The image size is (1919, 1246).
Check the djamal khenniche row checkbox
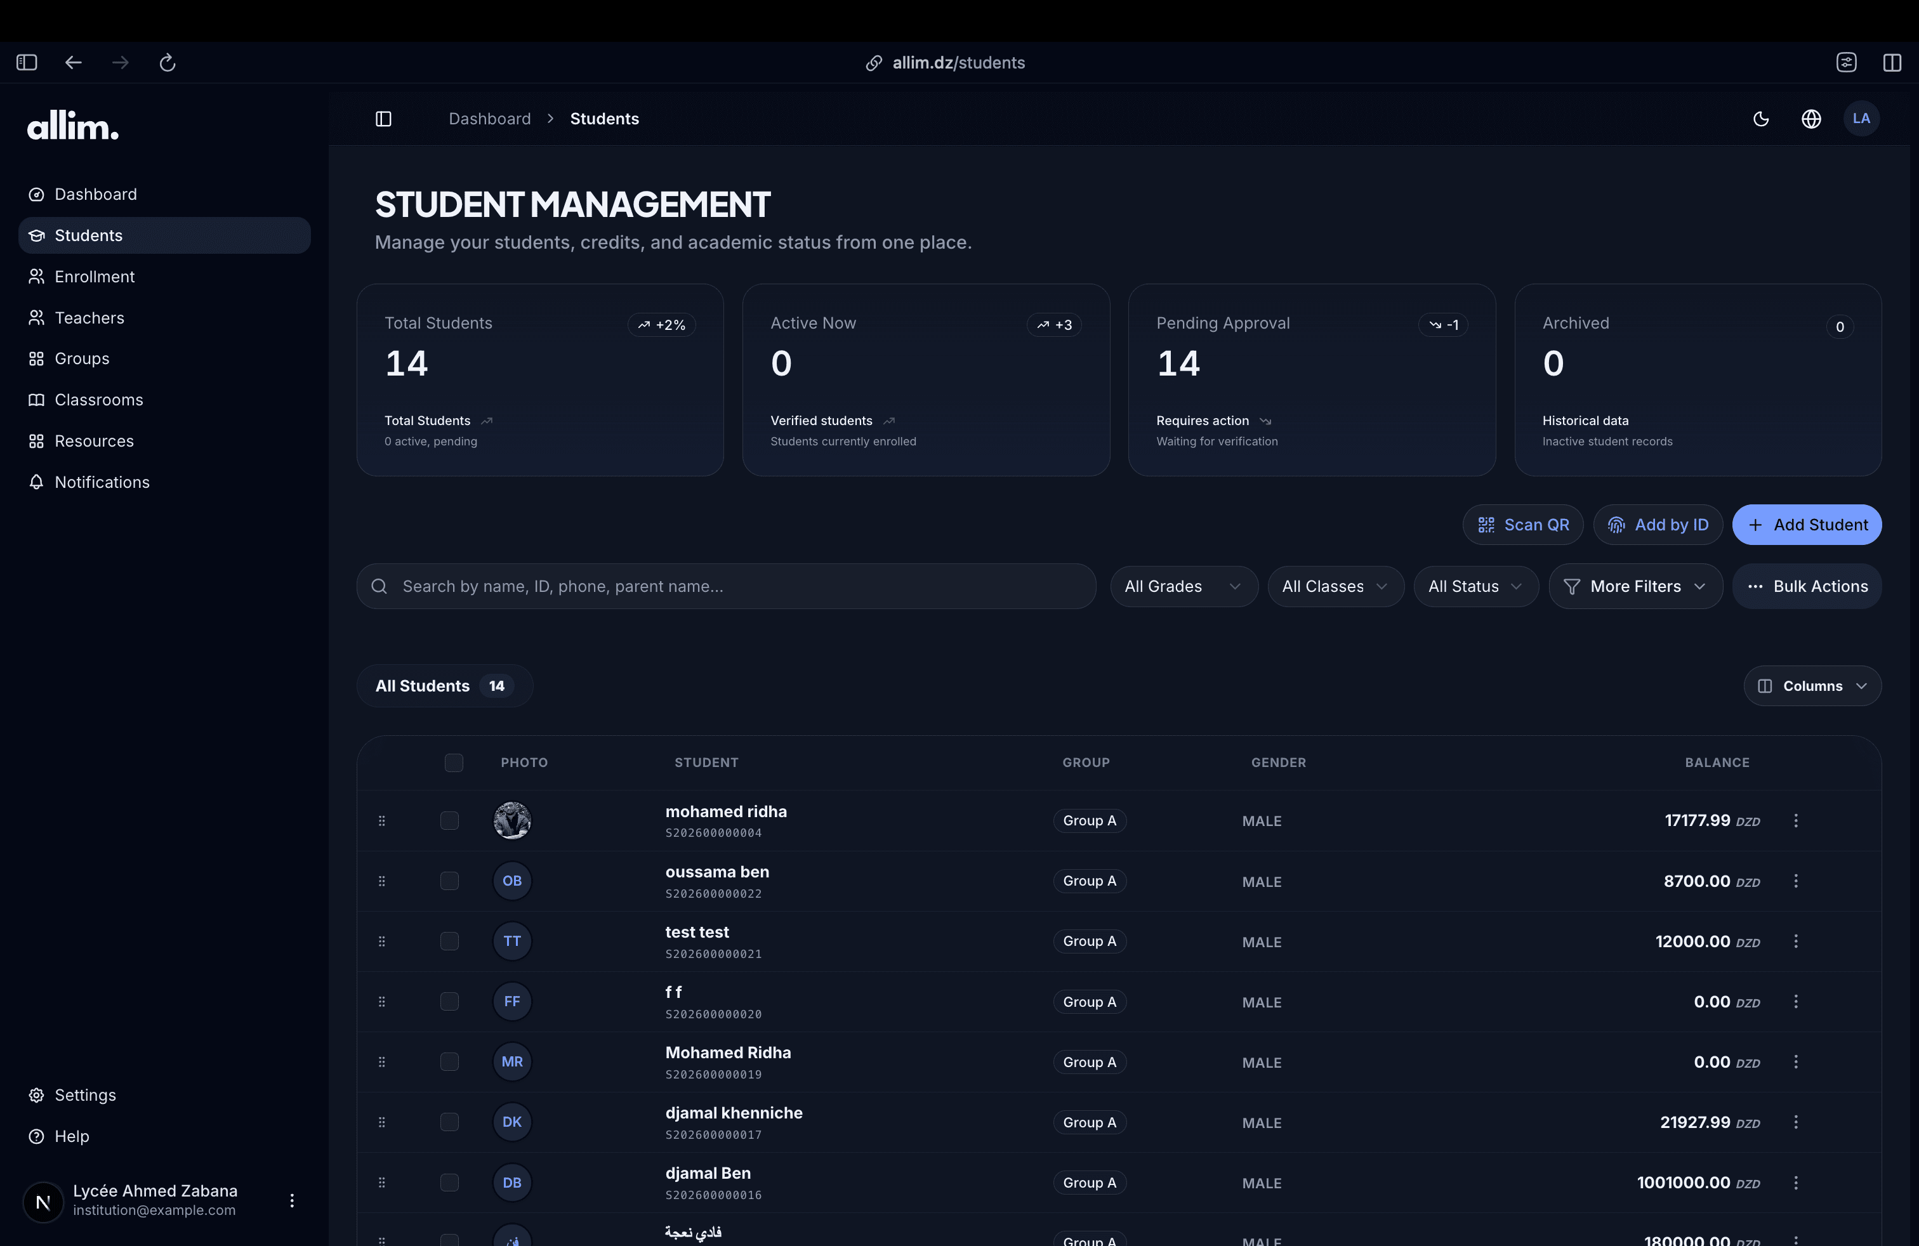[450, 1122]
